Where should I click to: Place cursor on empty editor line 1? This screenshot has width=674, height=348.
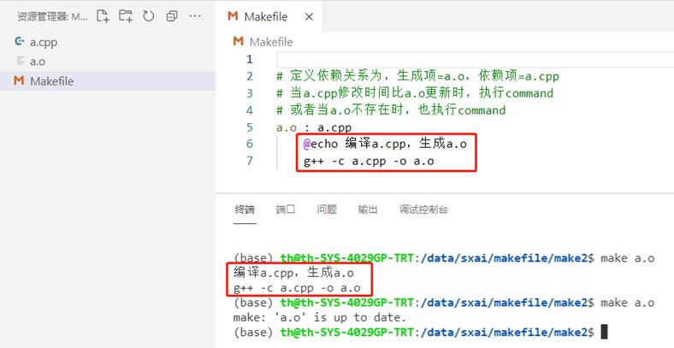[x=476, y=59]
